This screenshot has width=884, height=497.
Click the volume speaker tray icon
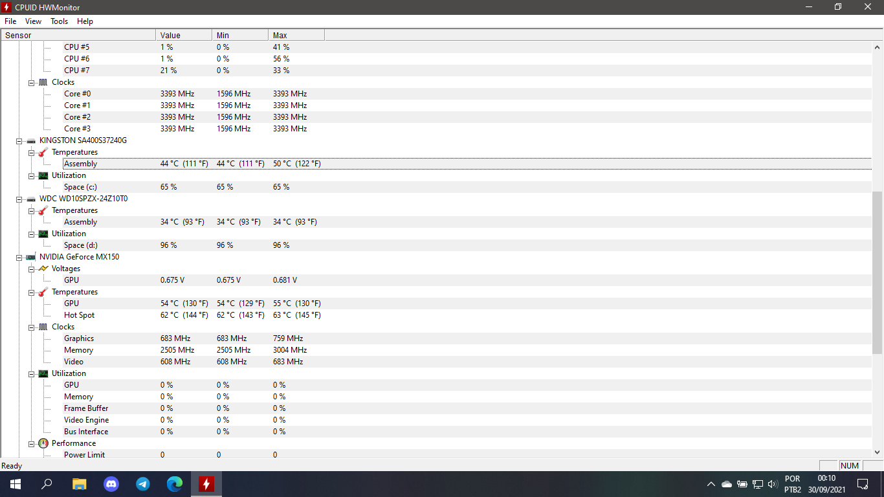pos(773,484)
